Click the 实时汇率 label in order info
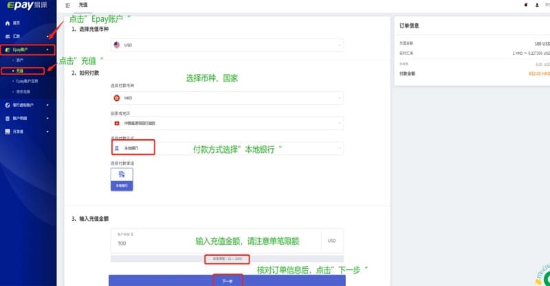 tap(406, 53)
